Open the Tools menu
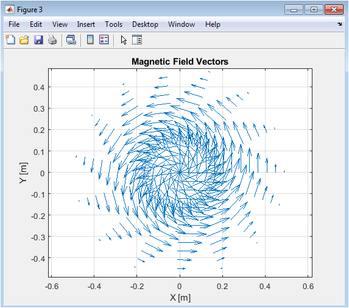 (x=113, y=24)
